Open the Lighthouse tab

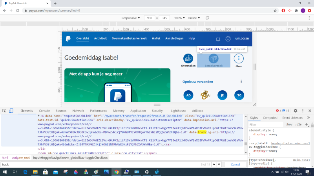tap(179, 111)
